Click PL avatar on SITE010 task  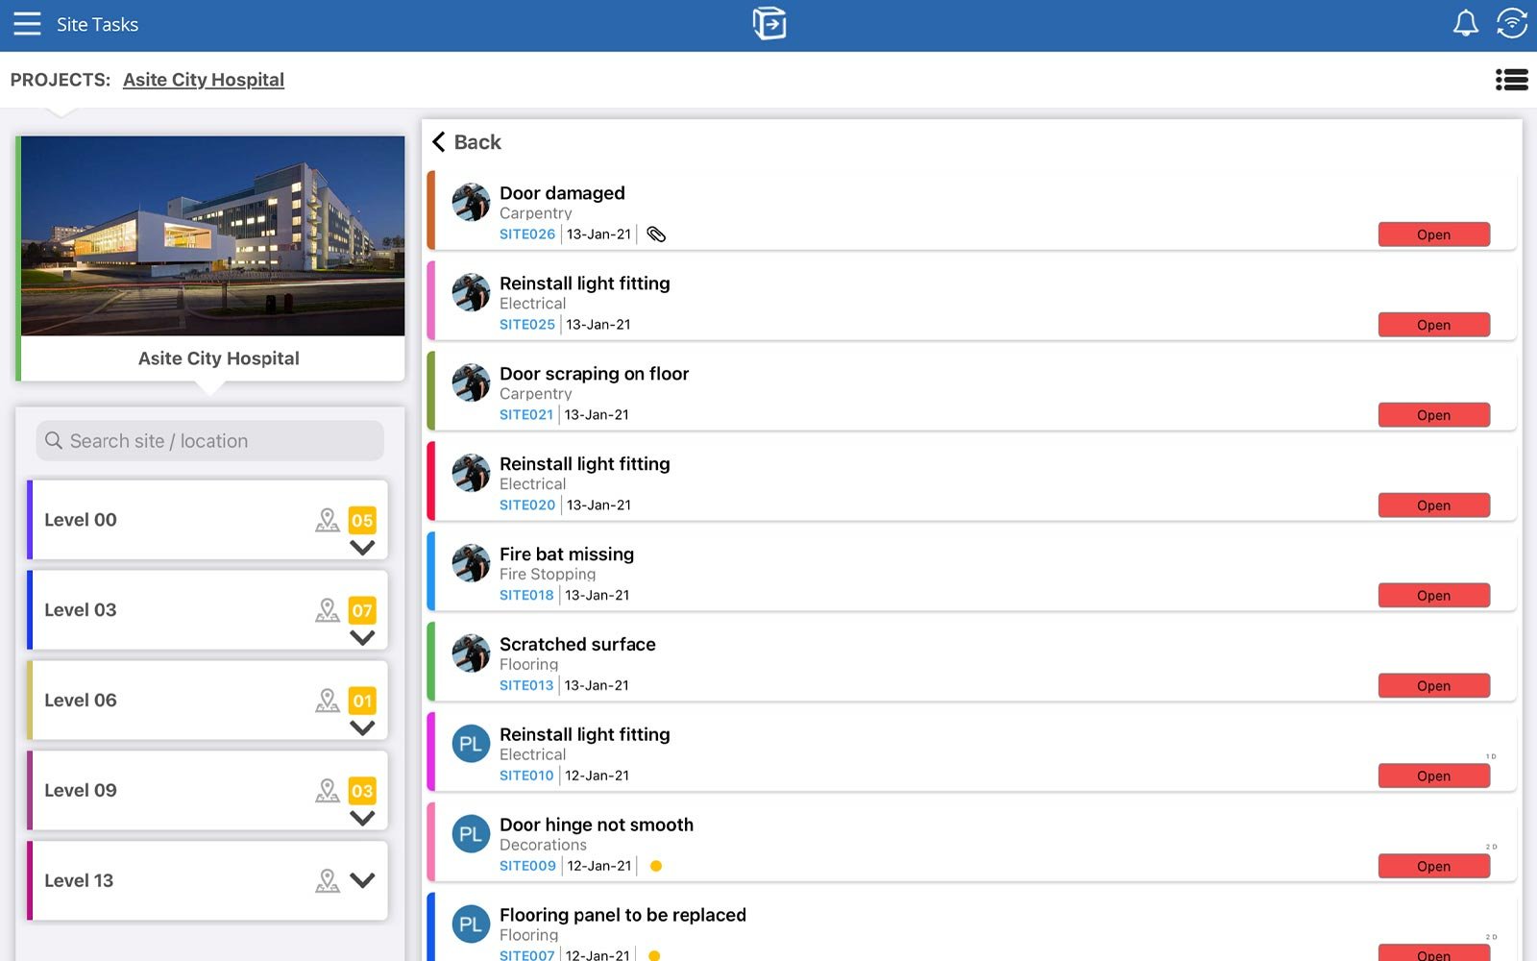(x=471, y=744)
